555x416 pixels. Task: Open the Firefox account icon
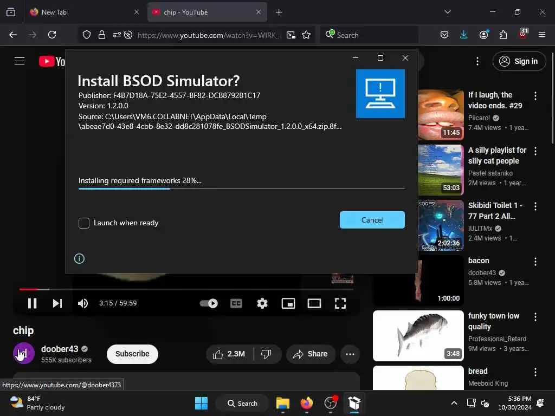pos(484,34)
